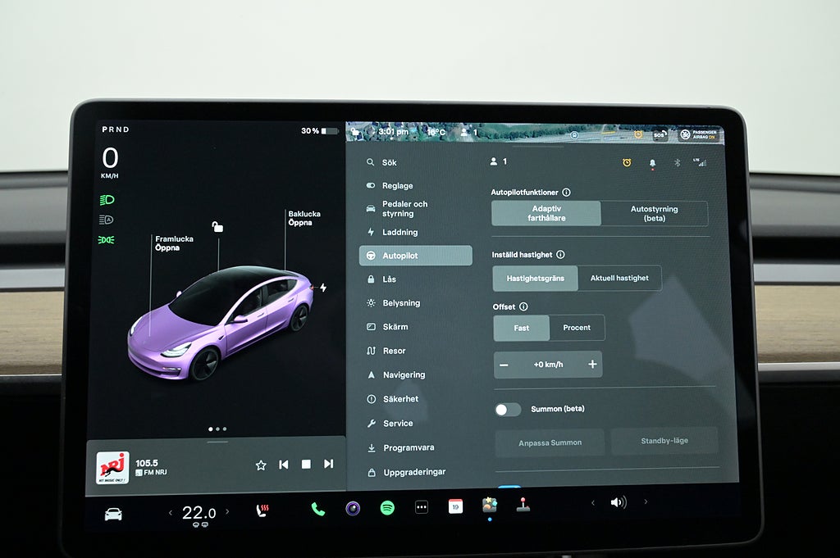840x558 pixels.
Task: Lower volume using the left chevron
Action: [x=592, y=502]
